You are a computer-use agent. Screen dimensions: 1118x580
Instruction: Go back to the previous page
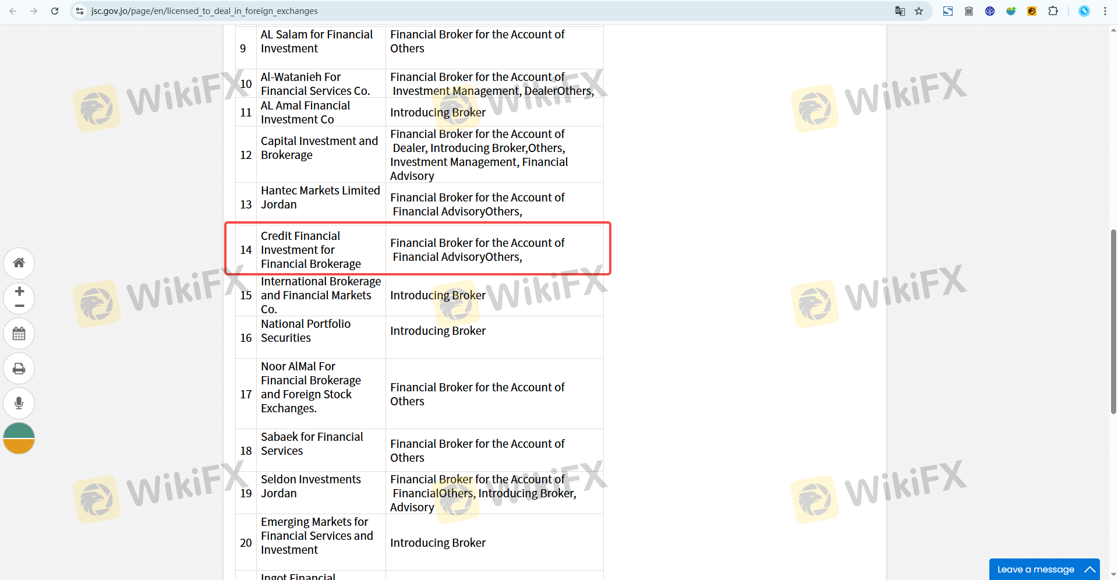(x=13, y=11)
